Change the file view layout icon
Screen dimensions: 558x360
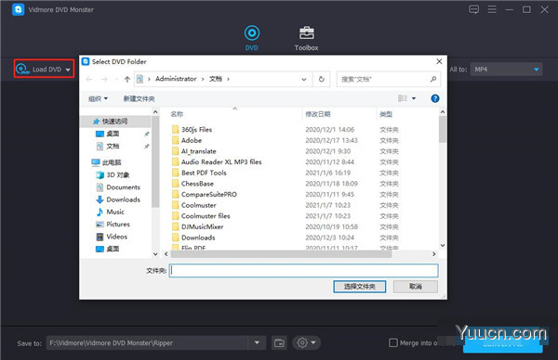click(x=402, y=98)
